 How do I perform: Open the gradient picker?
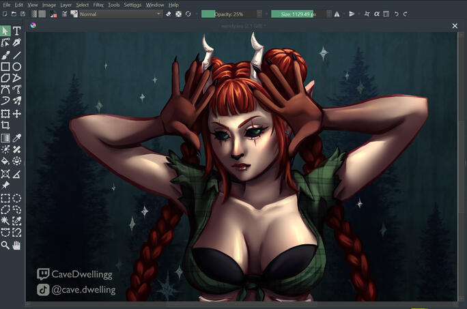pyautogui.click(x=33, y=14)
